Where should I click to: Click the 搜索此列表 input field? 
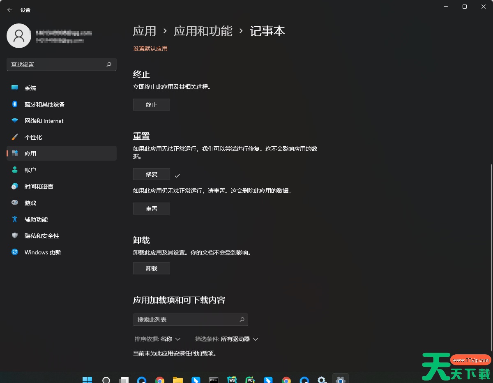(191, 319)
